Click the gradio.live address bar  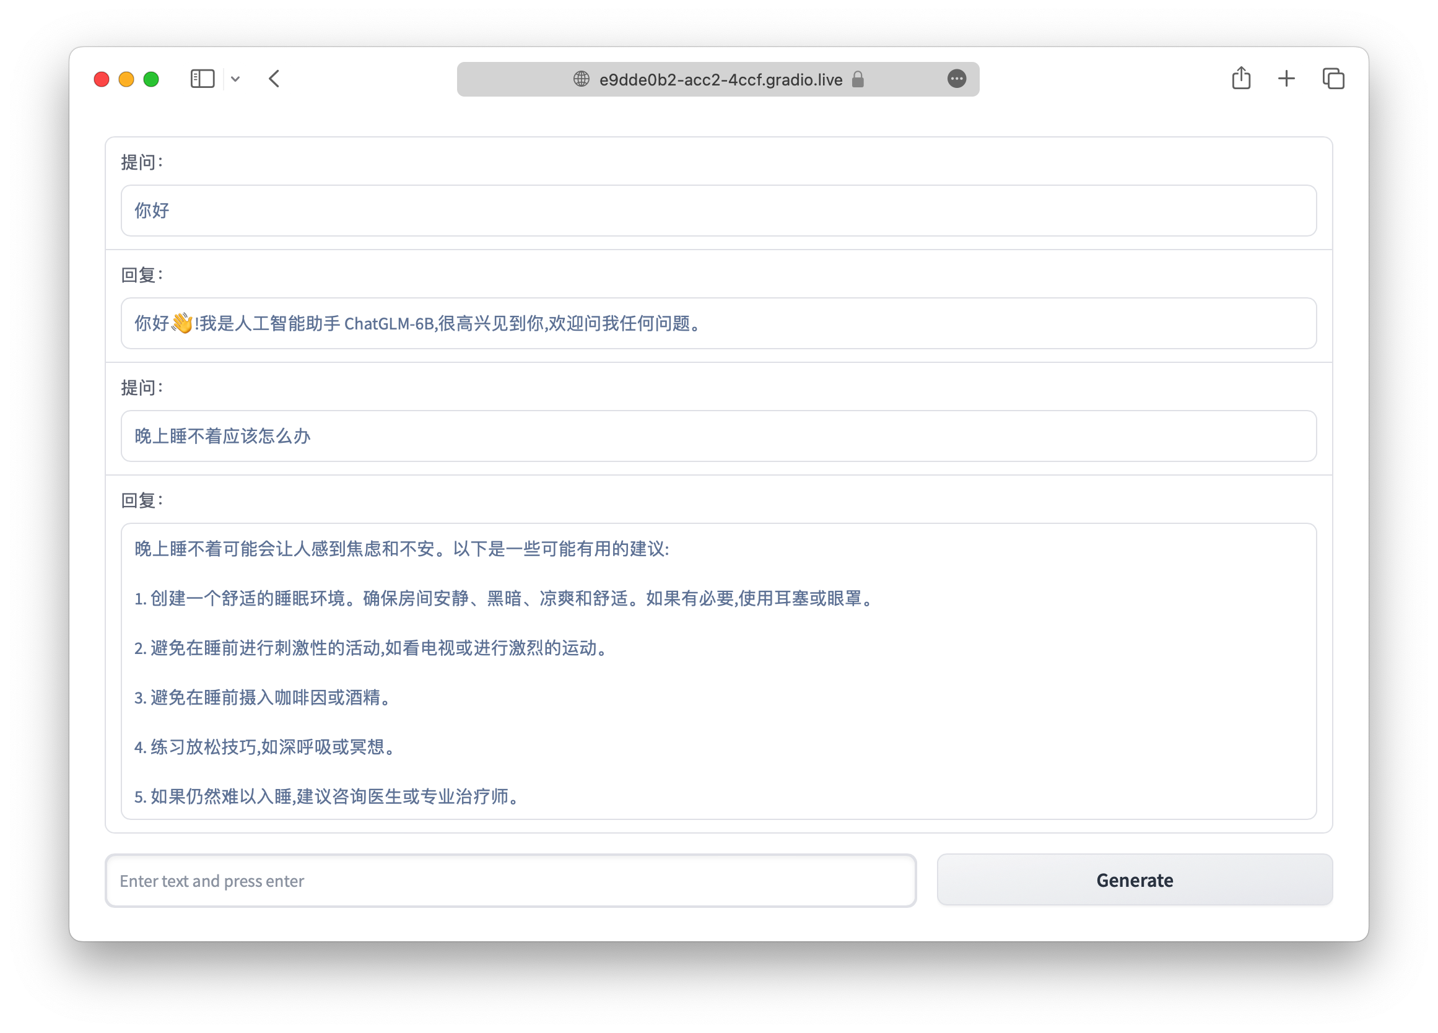pos(720,79)
